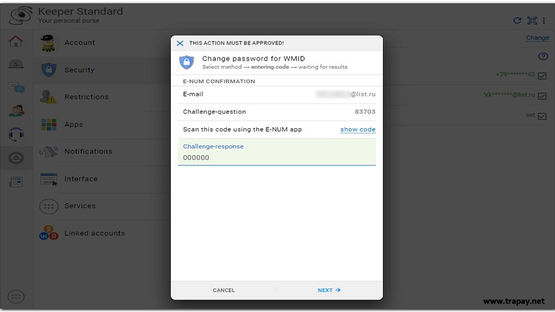Toggle the phone number +79 checkbox

[543, 76]
